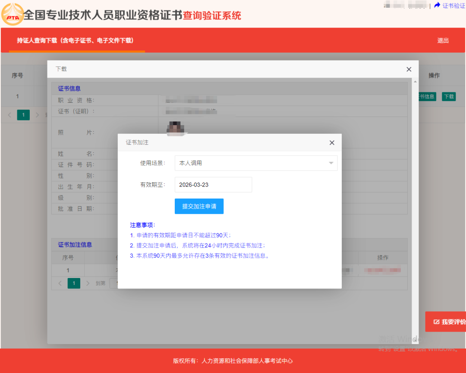The image size is (466, 373).
Task: Select page 1 under the main 序号 list
Action: click(x=23, y=115)
